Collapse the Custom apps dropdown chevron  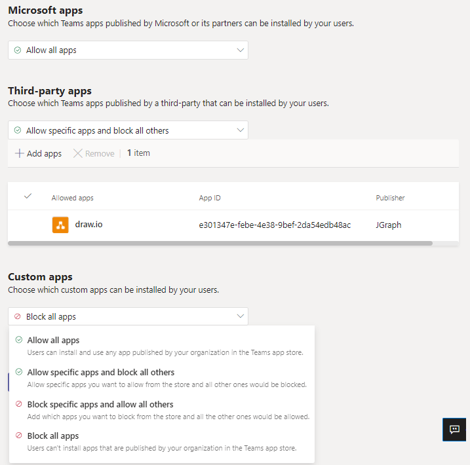tap(239, 317)
